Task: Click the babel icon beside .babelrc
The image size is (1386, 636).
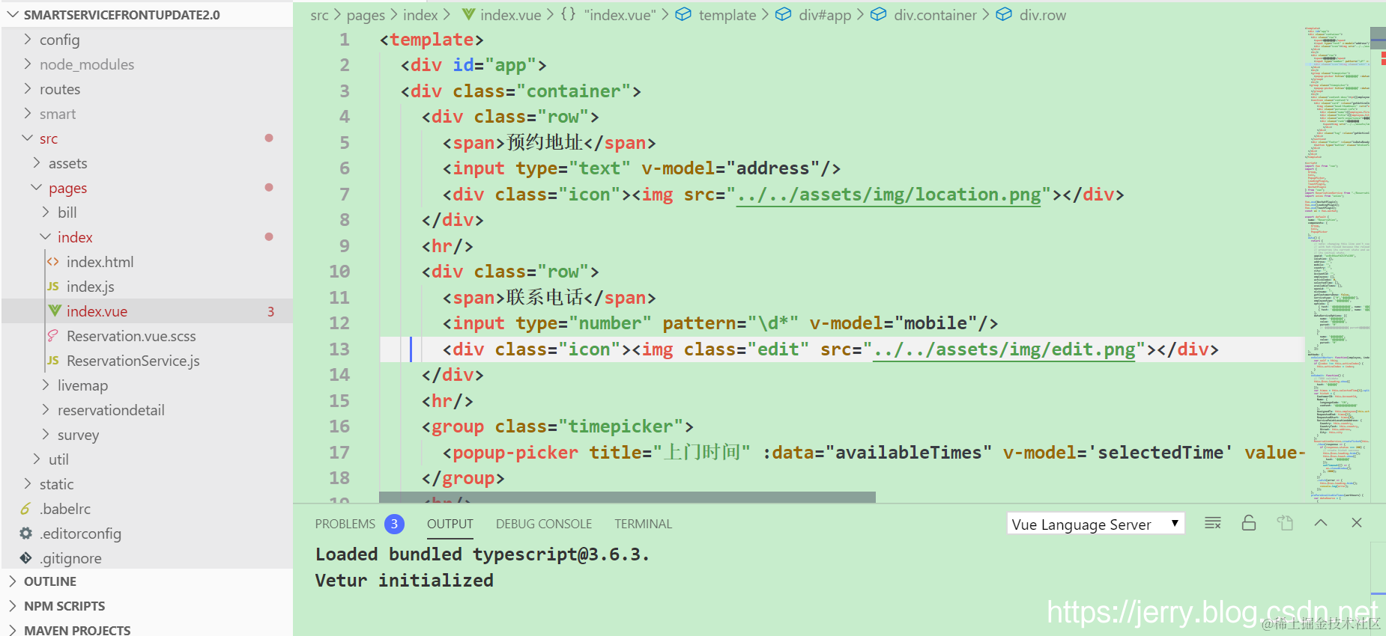Action: [x=25, y=509]
